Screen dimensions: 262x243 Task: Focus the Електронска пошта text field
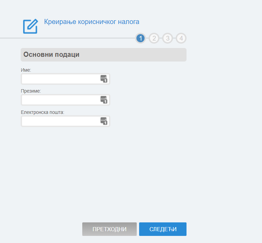click(65, 121)
